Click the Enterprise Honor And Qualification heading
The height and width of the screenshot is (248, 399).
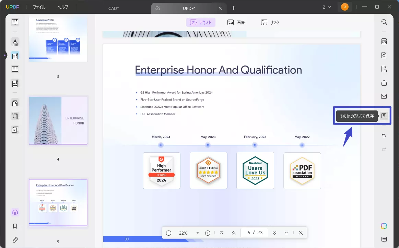pyautogui.click(x=218, y=70)
